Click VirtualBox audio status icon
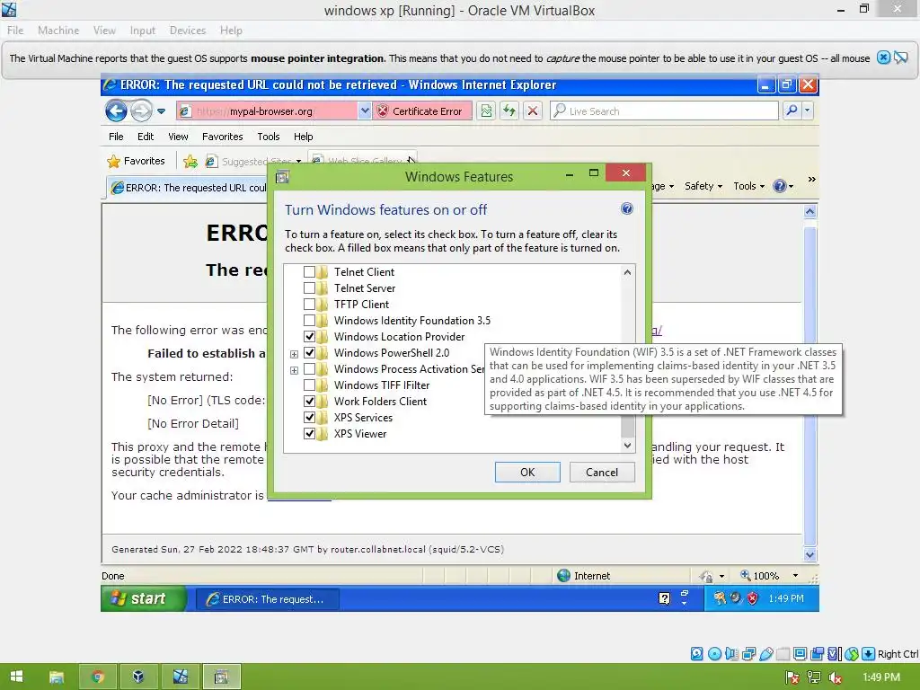The image size is (920, 690). click(731, 654)
